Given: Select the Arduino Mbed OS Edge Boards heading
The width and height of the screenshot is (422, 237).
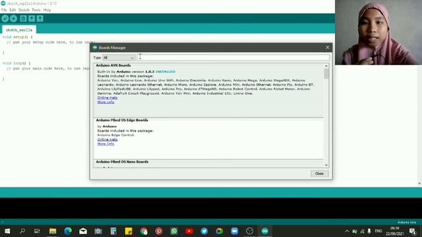Looking at the screenshot, I should (x=122, y=120).
